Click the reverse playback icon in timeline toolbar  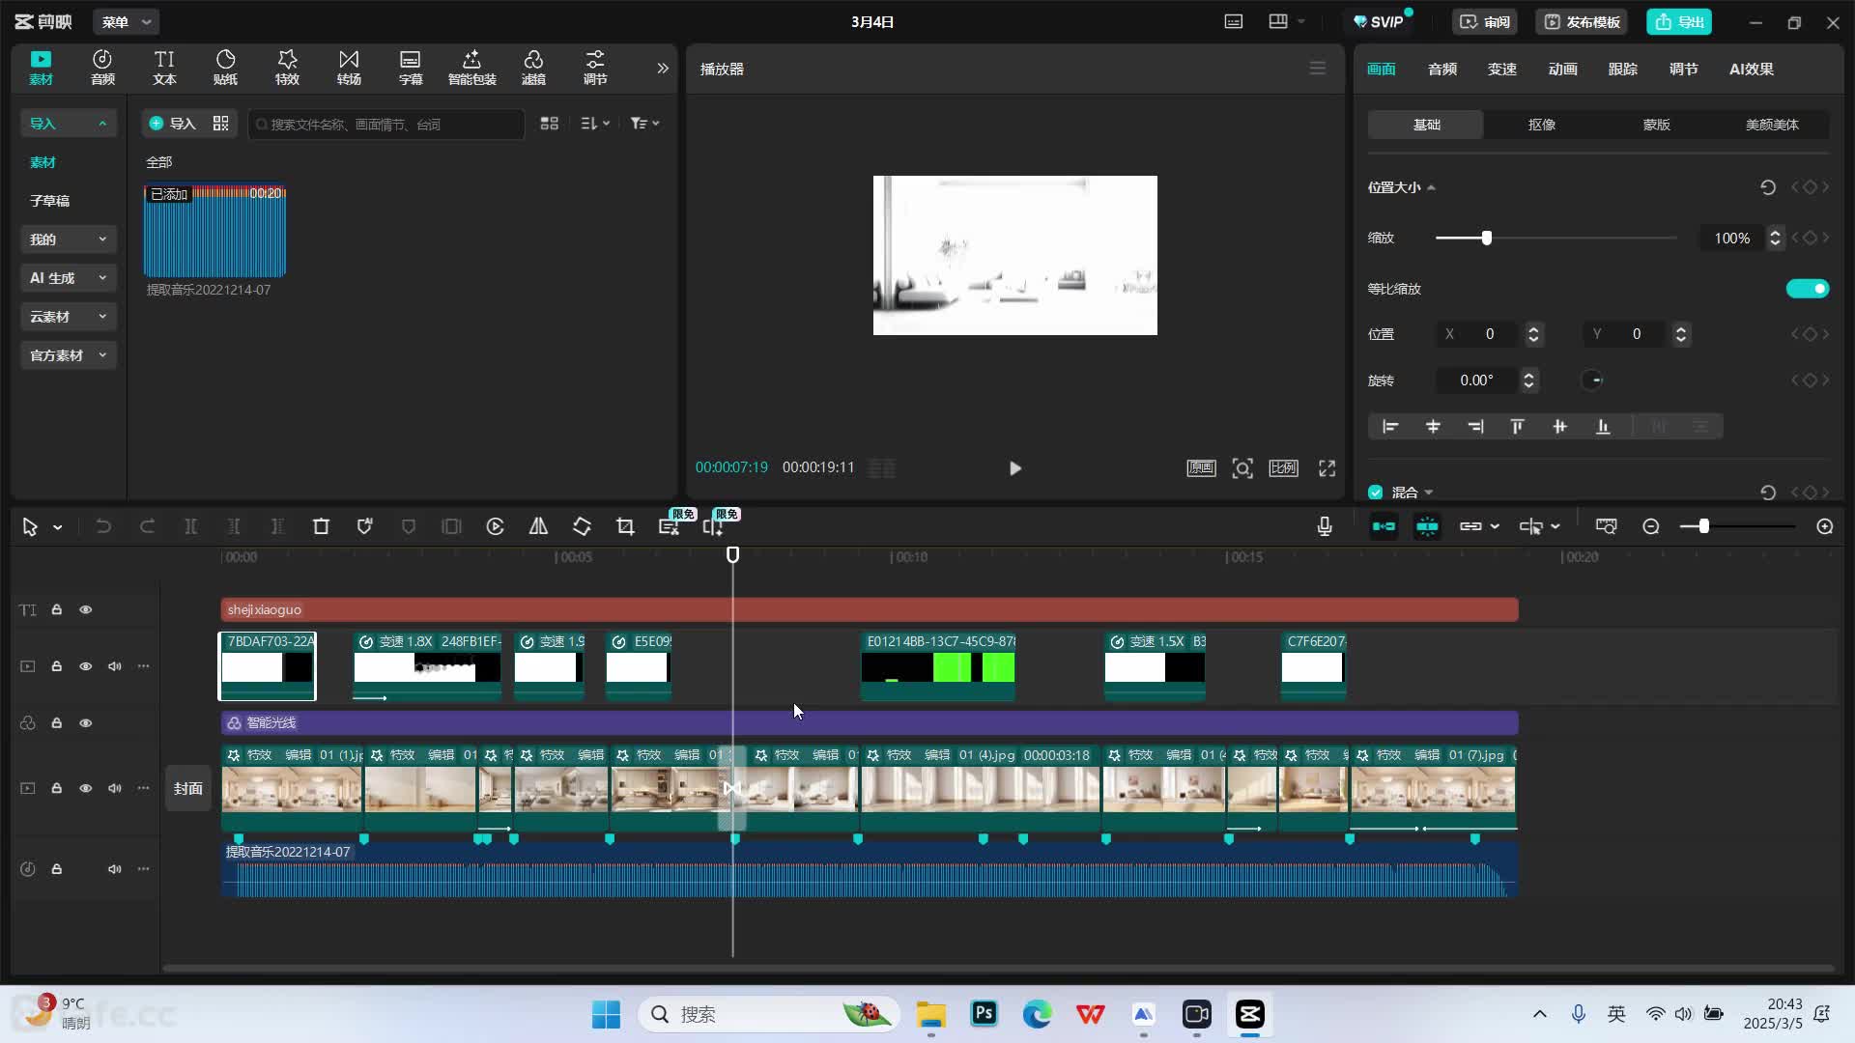click(495, 526)
